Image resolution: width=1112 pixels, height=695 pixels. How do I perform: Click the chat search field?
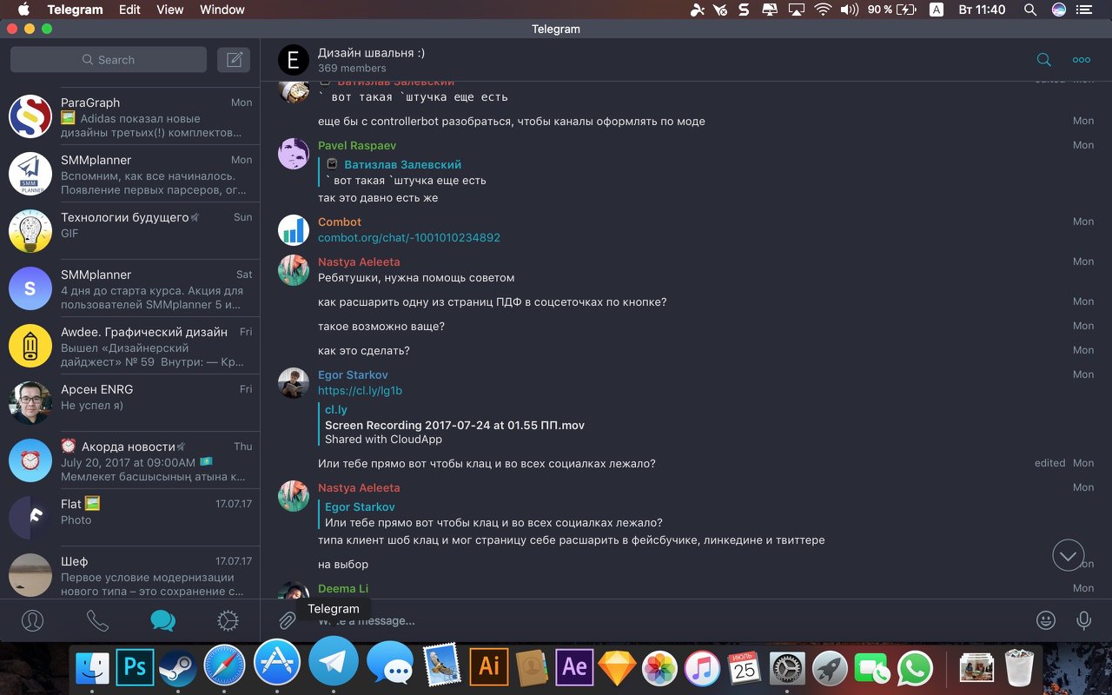tap(109, 60)
